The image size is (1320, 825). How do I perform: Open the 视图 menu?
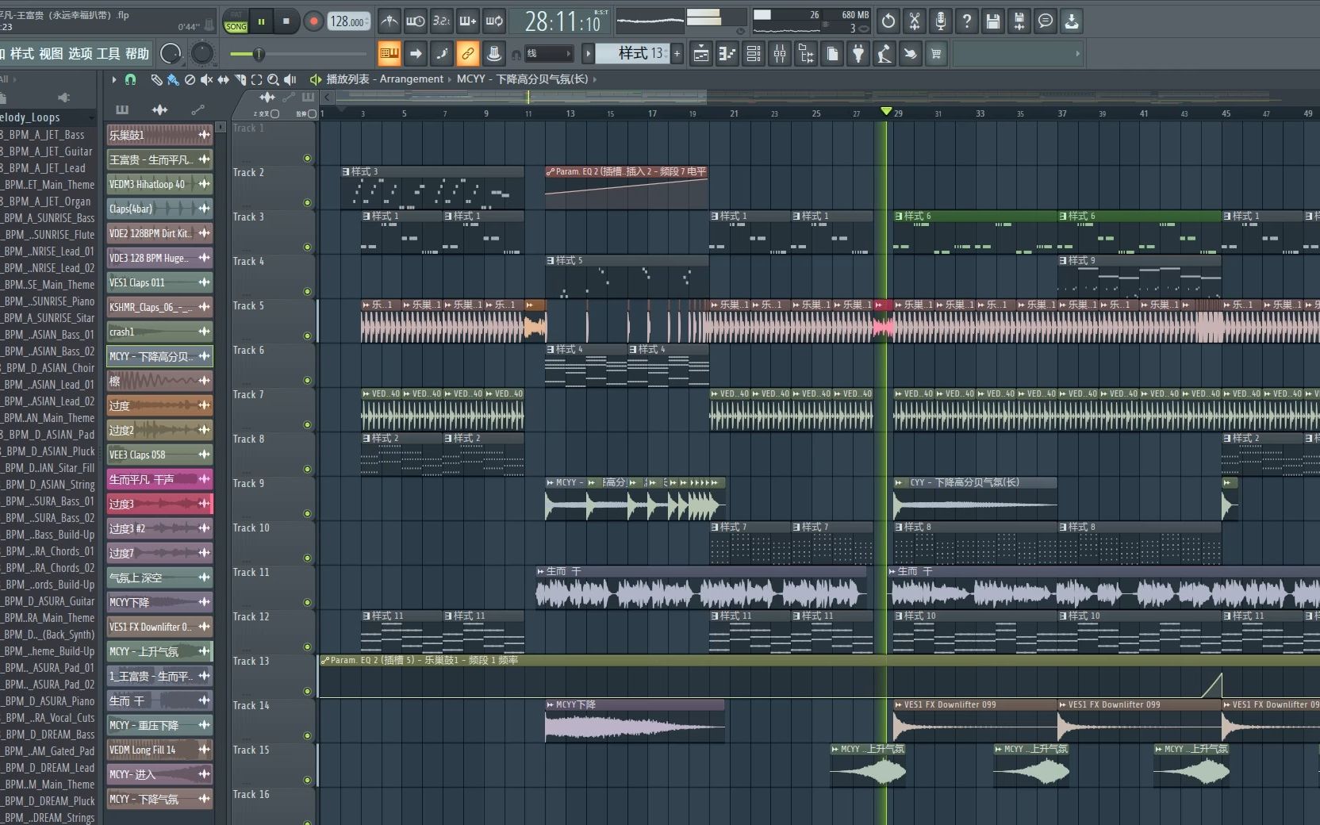(51, 54)
